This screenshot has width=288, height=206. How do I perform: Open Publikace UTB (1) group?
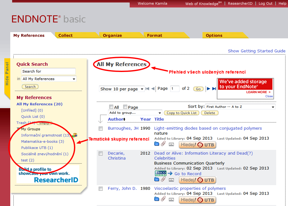click(x=37, y=148)
